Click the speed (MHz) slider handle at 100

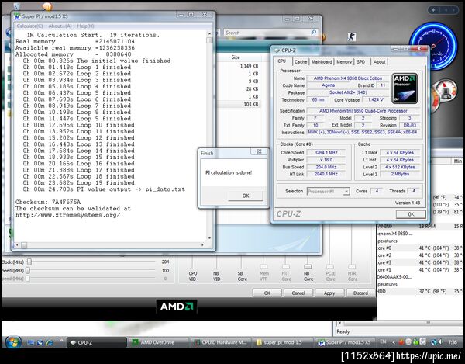point(28,270)
